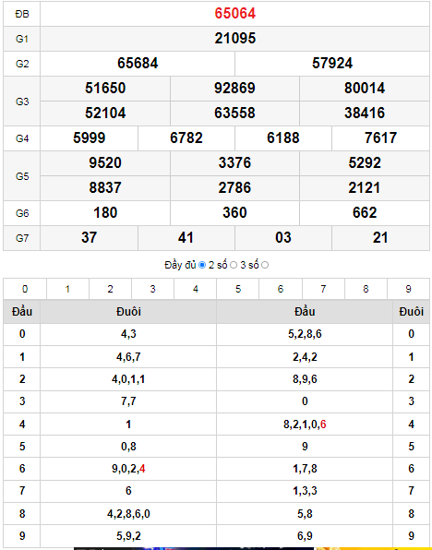Image resolution: width=432 pixels, height=550 pixels.
Task: Click the special prize number 65064
Action: [235, 13]
